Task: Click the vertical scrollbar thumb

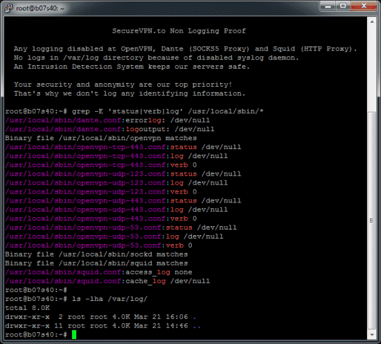Action: 372,221
